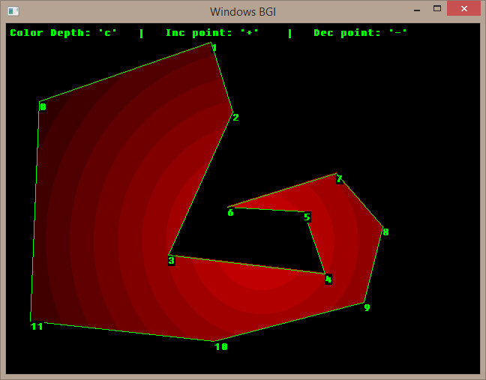Viewport: 486px width, 380px height.
Task: Click the "Inc point: '+'" label
Action: (x=212, y=33)
